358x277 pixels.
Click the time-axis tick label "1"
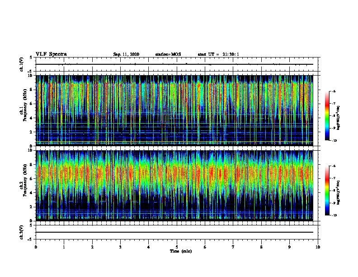64,247
